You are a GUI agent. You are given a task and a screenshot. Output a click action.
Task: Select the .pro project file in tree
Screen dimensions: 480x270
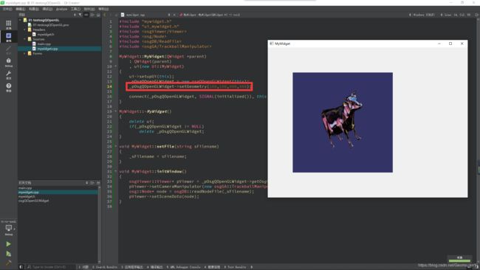[51, 25]
